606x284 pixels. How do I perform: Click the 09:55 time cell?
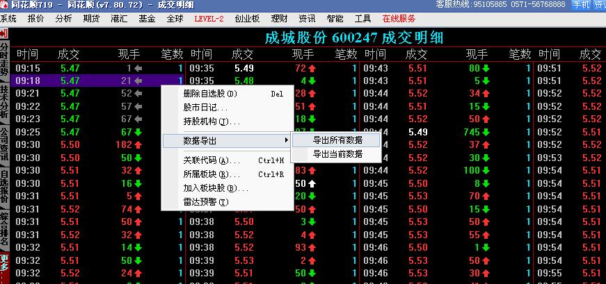click(x=549, y=273)
